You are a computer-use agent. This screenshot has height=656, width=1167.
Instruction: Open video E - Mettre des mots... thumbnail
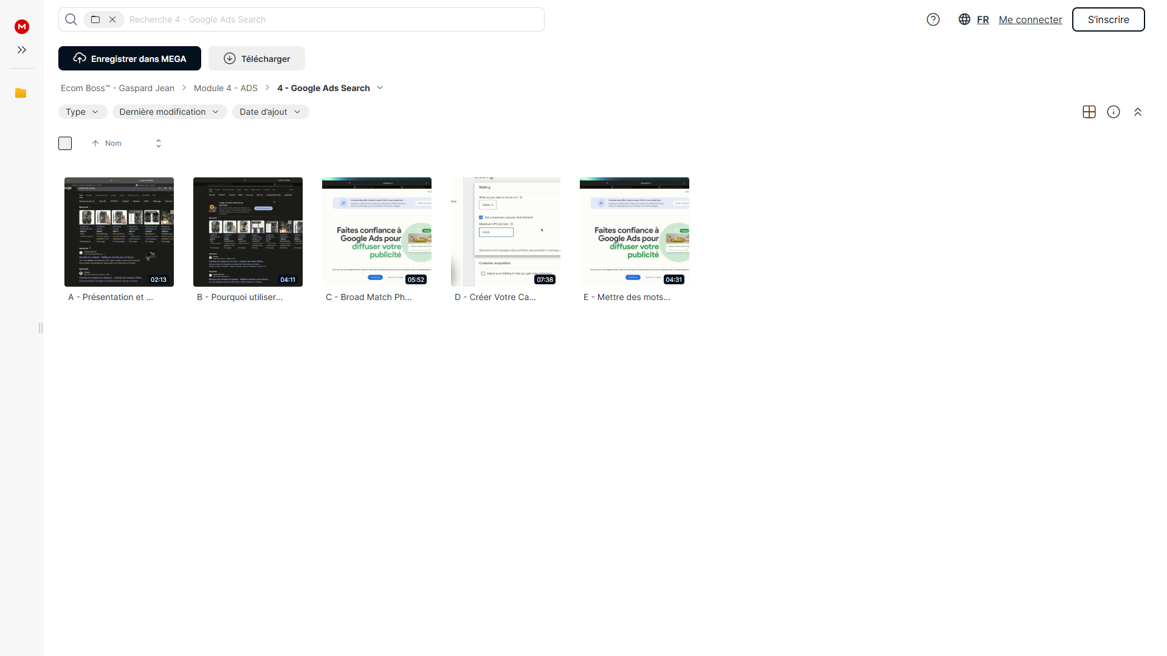[x=635, y=232]
